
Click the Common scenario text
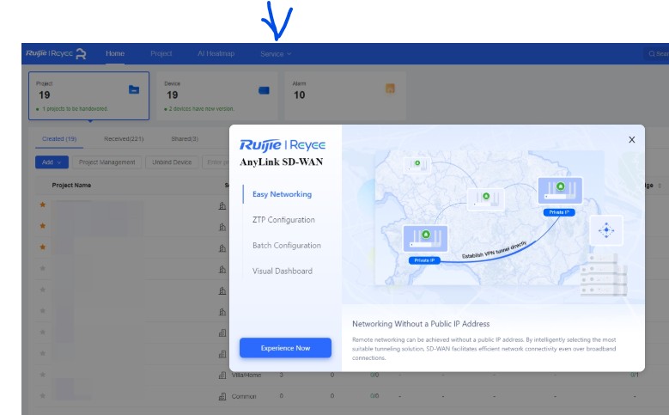point(244,396)
